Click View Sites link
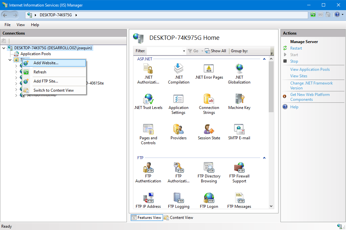 299,76
